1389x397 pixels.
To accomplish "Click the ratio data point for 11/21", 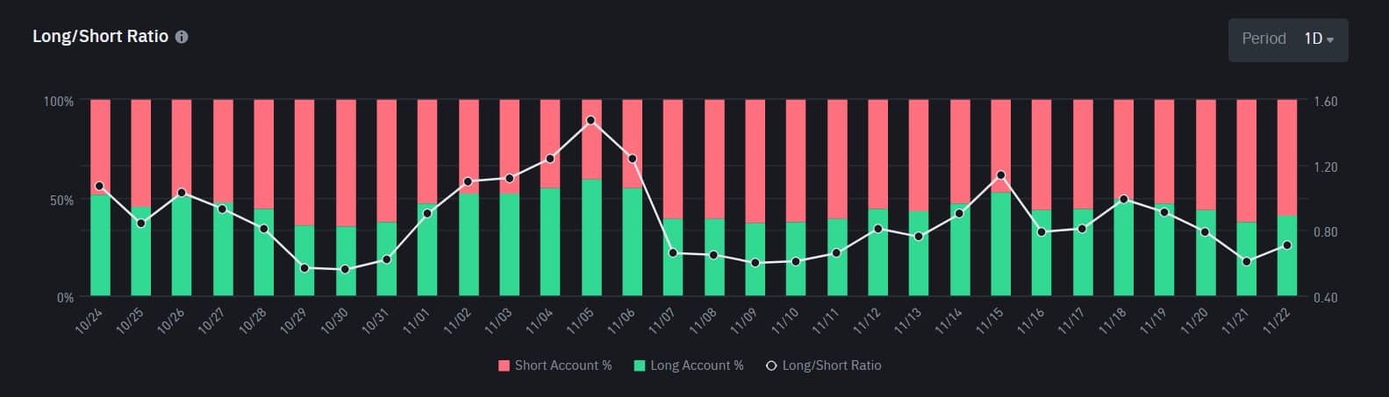I will pyautogui.click(x=1247, y=262).
